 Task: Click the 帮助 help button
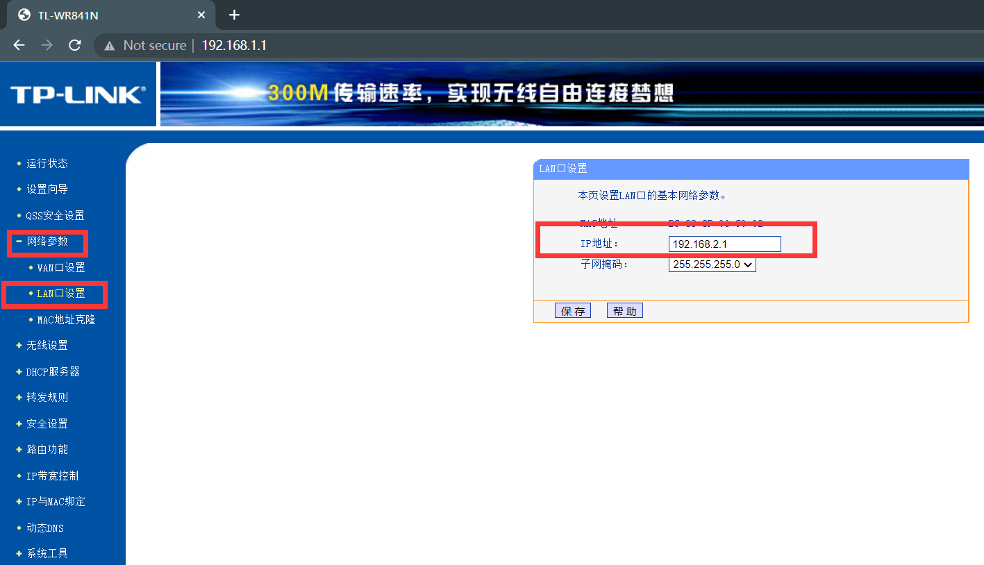624,310
